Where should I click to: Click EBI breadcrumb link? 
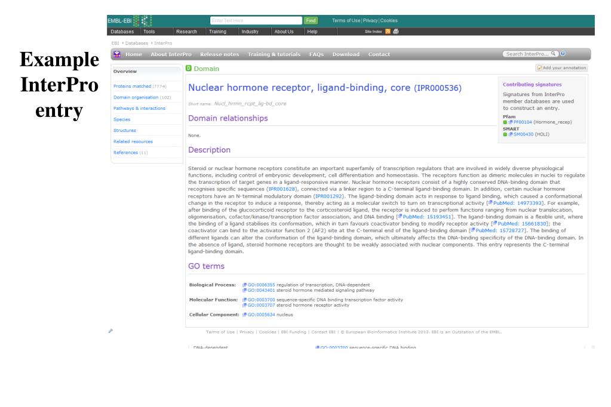coord(115,43)
